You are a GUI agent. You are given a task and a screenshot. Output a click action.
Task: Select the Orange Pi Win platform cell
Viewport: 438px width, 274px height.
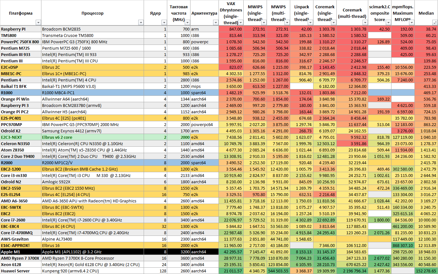tap(21, 99)
